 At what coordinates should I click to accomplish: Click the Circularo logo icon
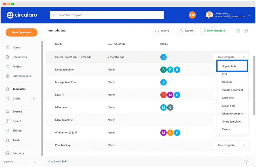(10, 15)
